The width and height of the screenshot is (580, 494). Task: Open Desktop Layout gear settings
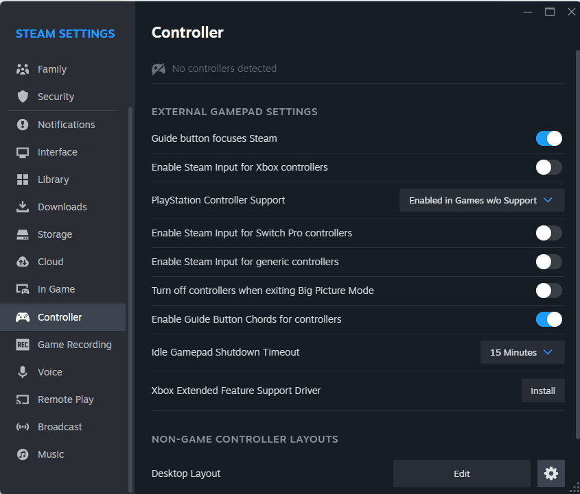point(550,473)
